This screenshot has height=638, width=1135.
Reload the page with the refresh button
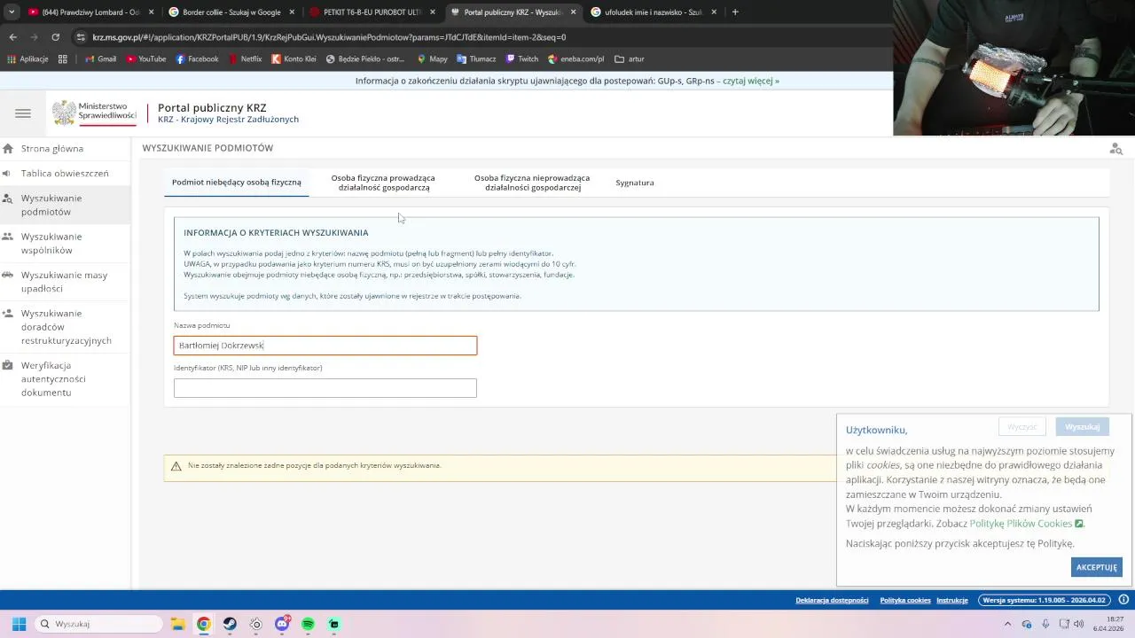[55, 37]
